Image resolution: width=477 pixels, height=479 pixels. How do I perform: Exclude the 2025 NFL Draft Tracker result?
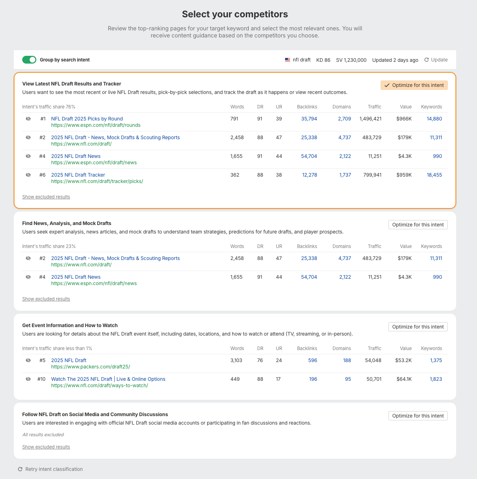(28, 175)
